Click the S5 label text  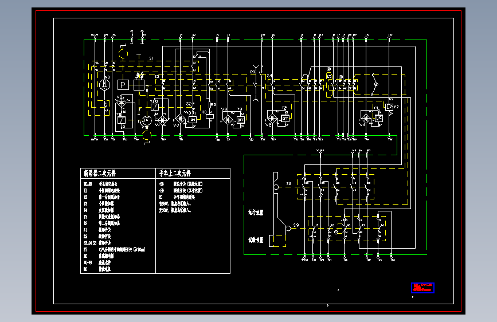click(329, 76)
